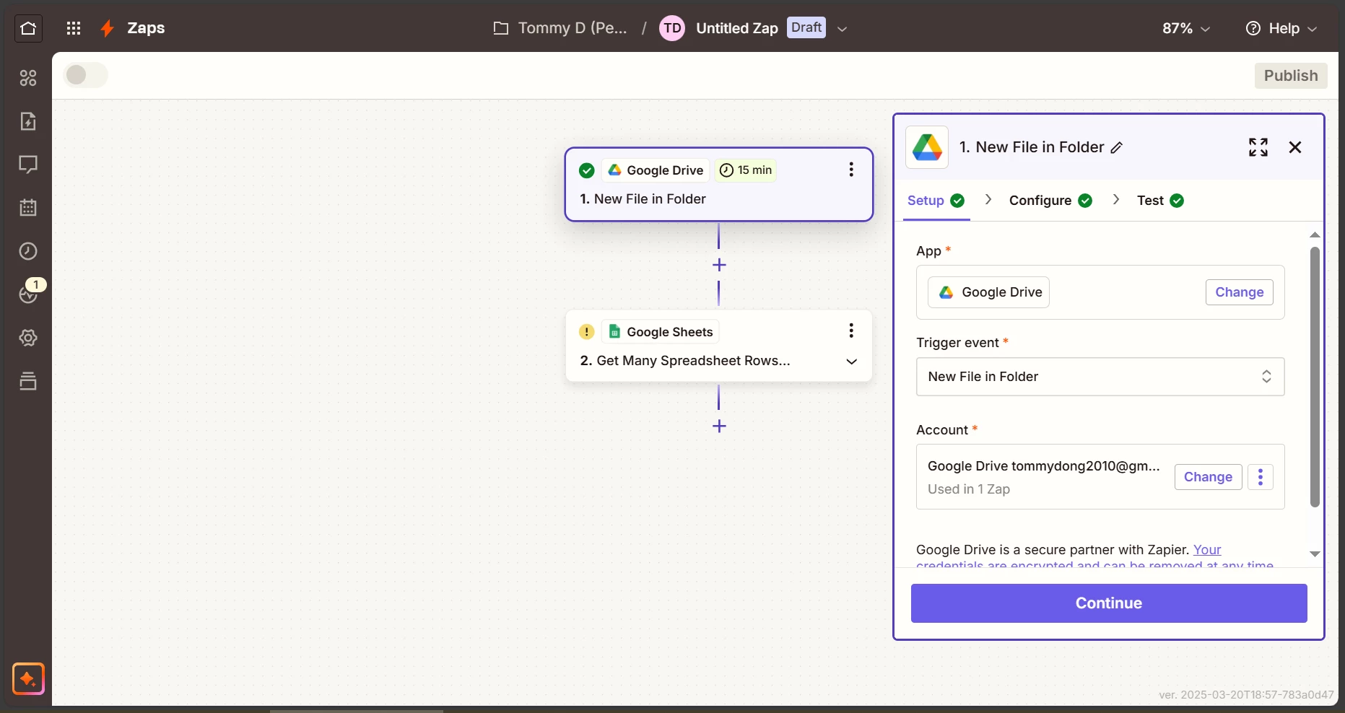Toggle the Zap on/off switch
1345x713 pixels.
tap(85, 75)
